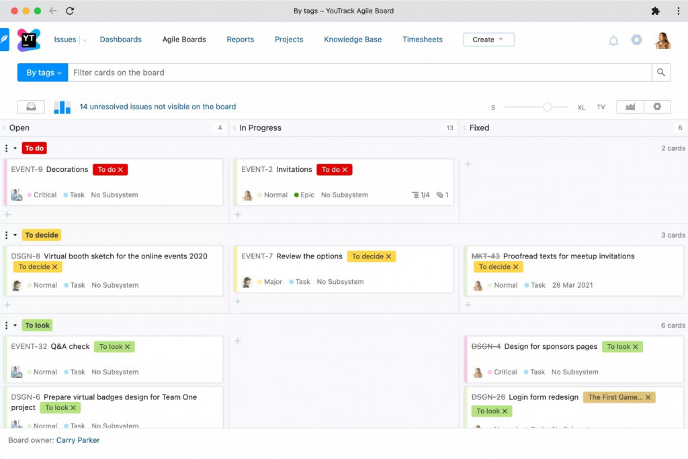Open the browser extensions puzzle icon
This screenshot has height=459, width=688.
tap(655, 11)
